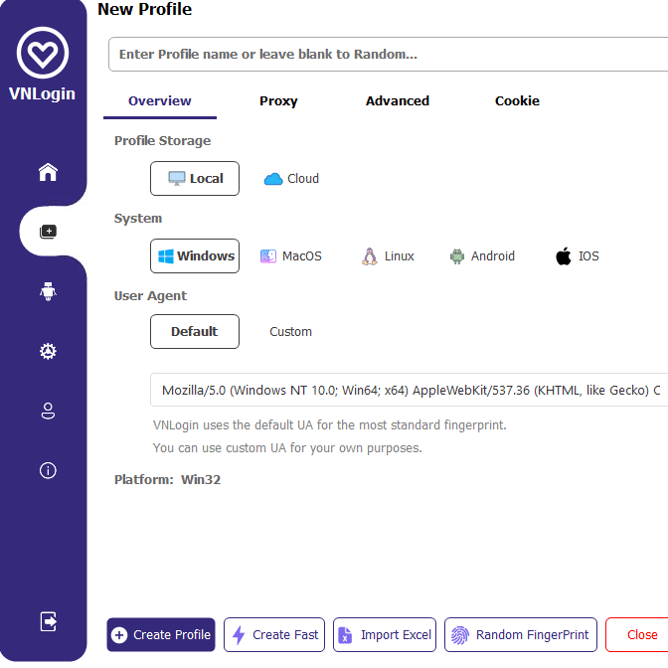Click the Random FingerPrint button

click(521, 635)
